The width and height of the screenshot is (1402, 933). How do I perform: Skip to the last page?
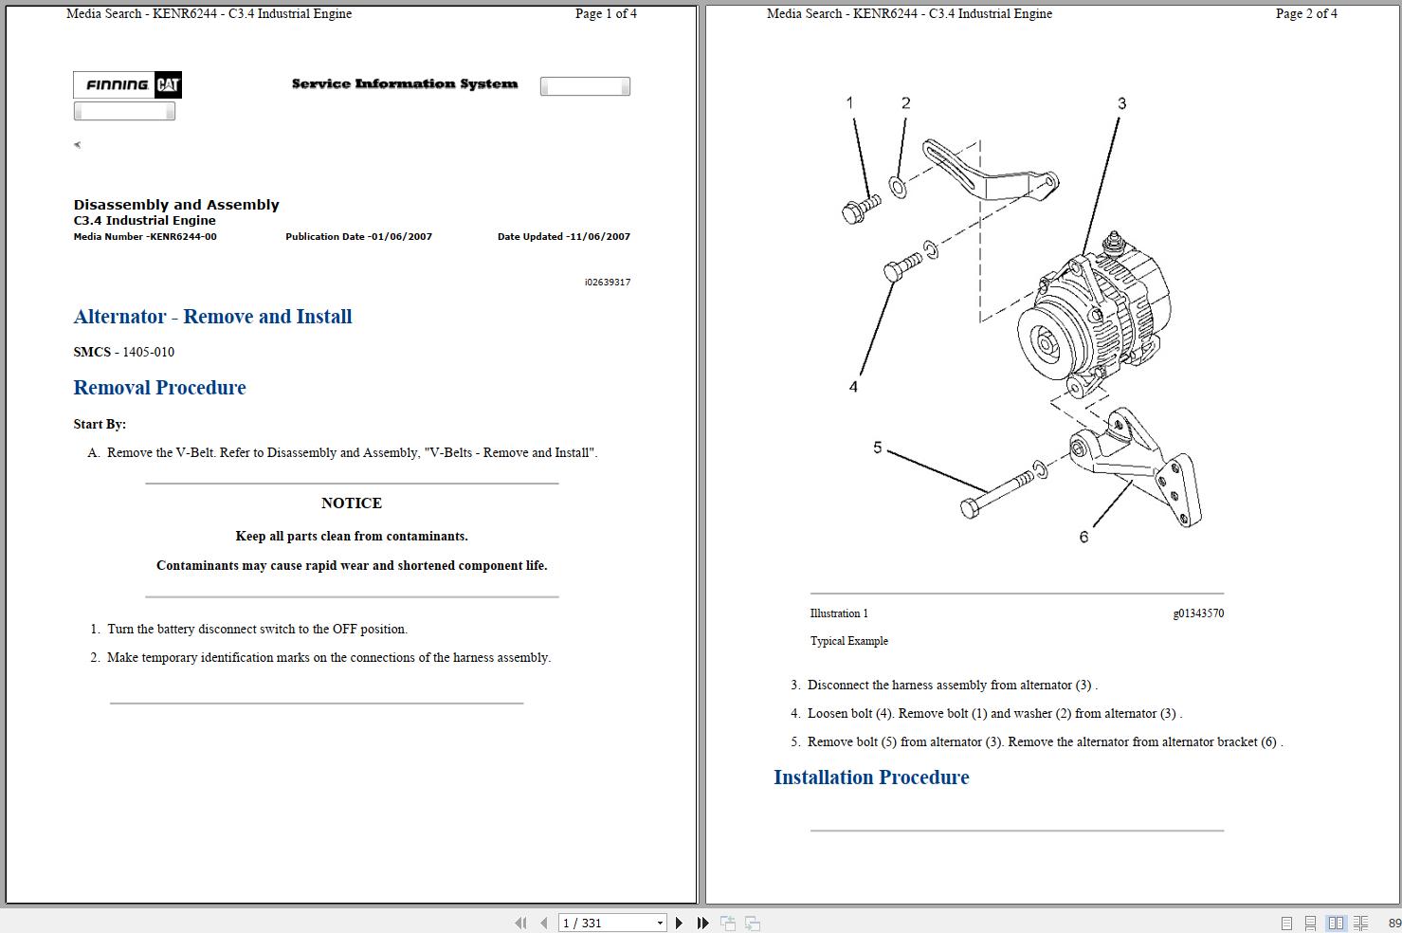tap(702, 922)
